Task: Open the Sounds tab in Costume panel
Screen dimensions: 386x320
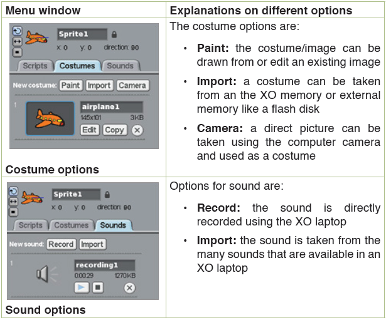Action: [120, 66]
